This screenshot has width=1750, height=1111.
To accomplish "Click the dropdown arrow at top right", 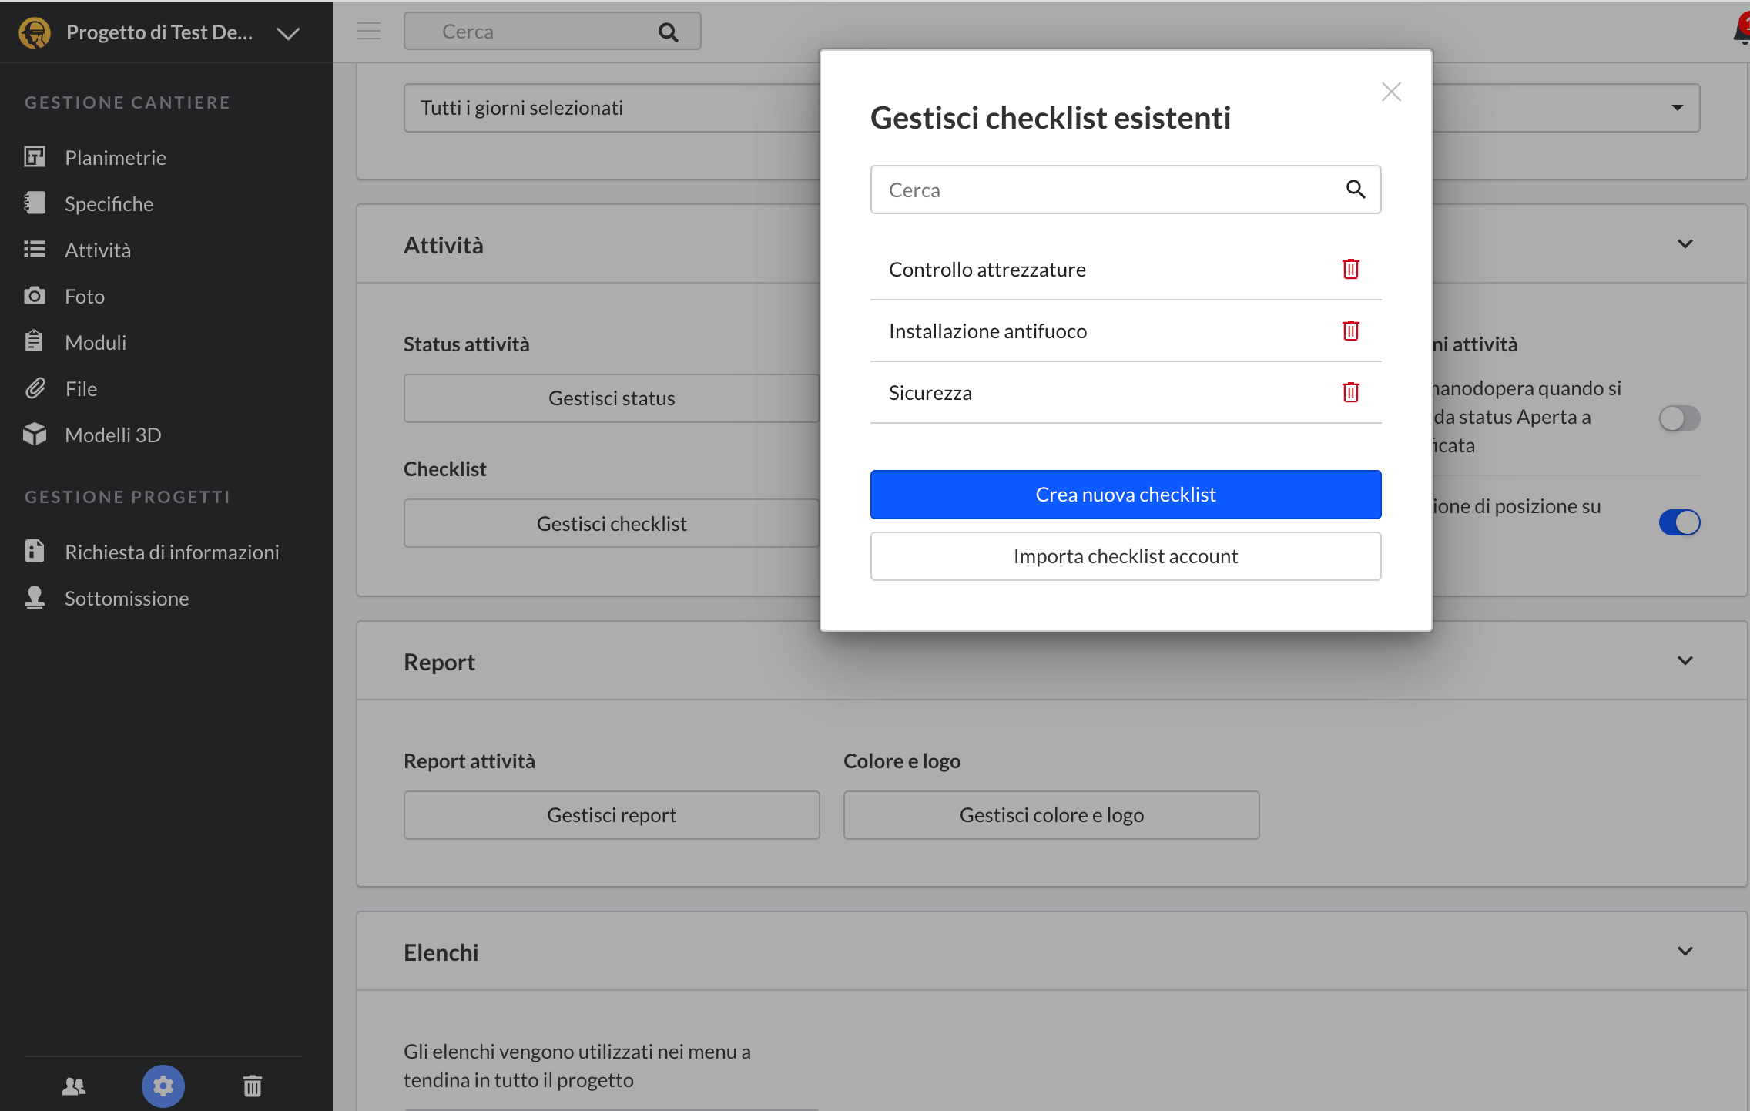I will (x=1677, y=108).
